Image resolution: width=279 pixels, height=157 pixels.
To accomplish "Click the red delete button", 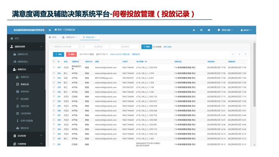I will click(x=71, y=54).
